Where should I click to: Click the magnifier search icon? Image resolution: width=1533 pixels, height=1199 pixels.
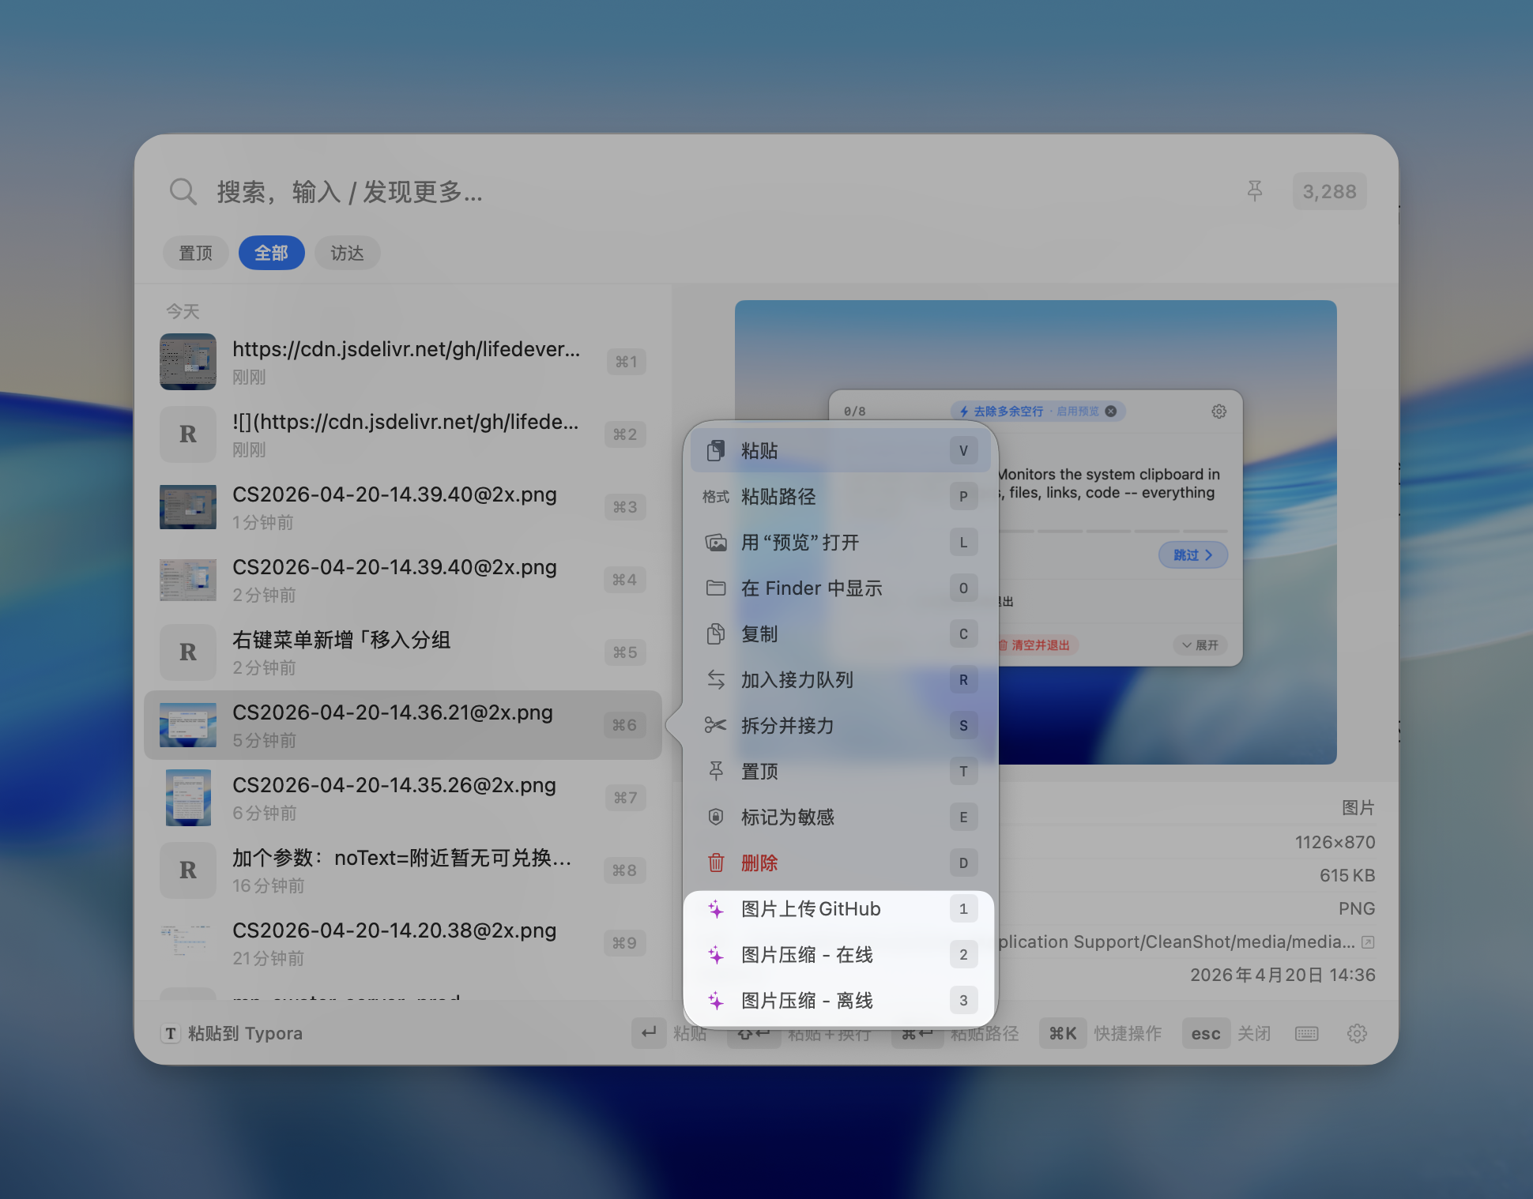click(x=183, y=191)
